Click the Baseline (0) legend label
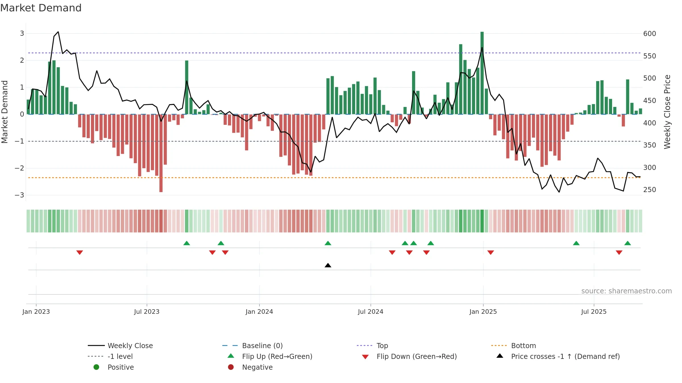Image resolution: width=682 pixels, height=383 pixels. coord(262,346)
